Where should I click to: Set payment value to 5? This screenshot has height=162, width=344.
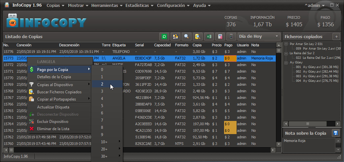tap(107, 105)
